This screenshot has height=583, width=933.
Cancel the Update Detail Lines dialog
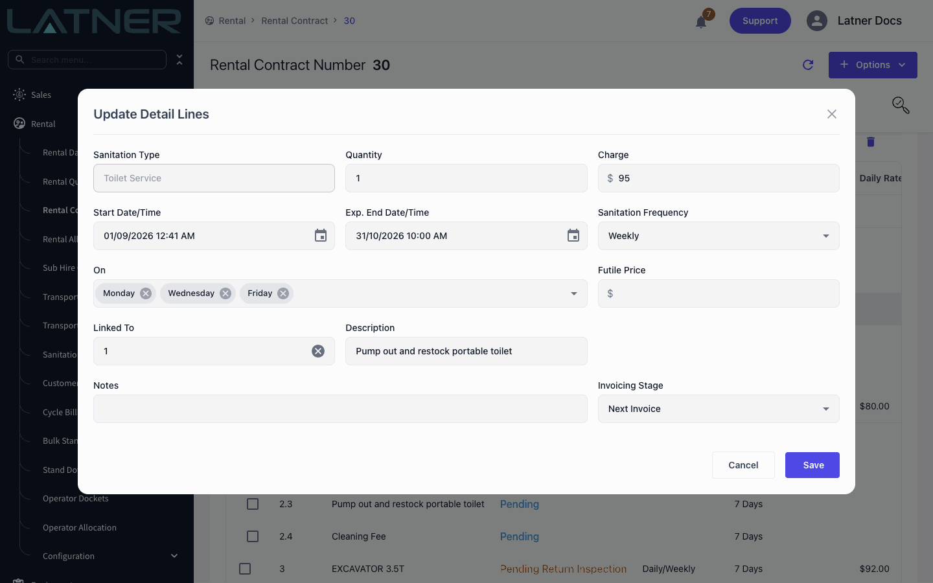tap(743, 465)
